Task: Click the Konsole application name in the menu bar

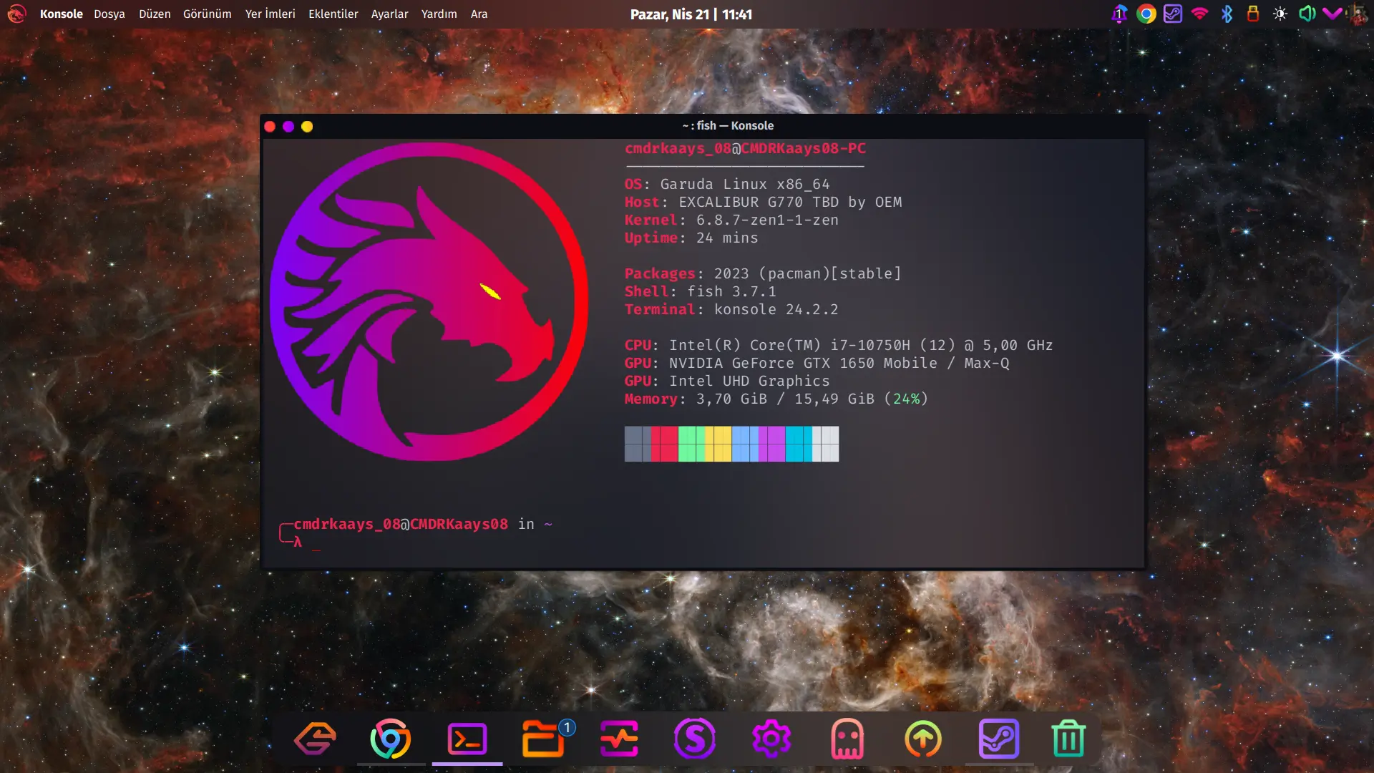Action: pyautogui.click(x=62, y=14)
